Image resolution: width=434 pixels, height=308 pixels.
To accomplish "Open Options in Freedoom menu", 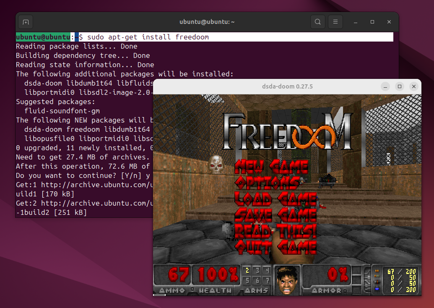I will [268, 183].
